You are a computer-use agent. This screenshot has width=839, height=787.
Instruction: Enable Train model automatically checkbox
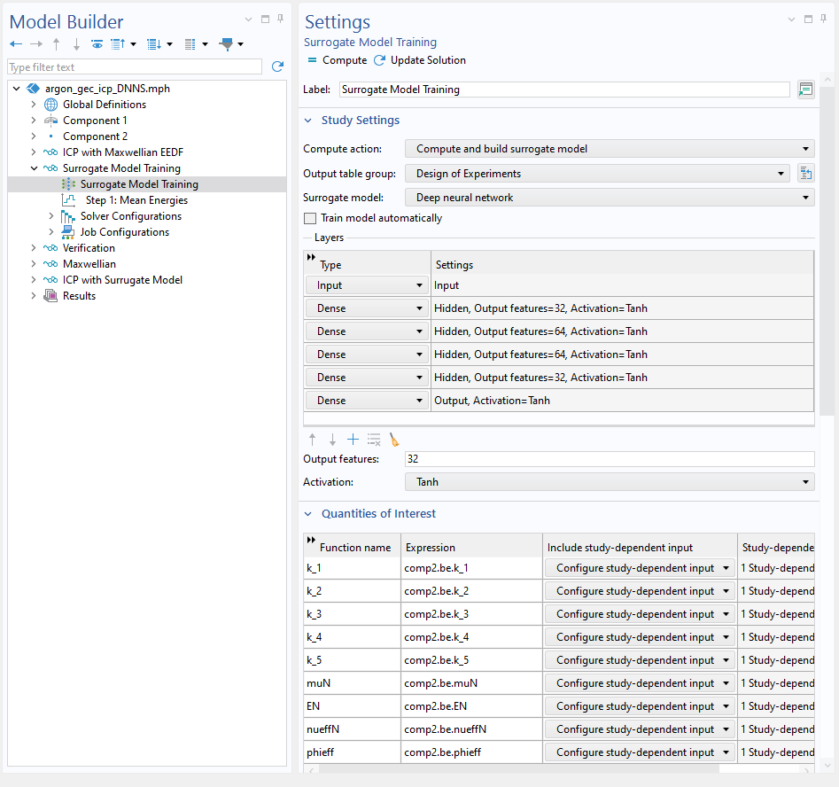310,218
